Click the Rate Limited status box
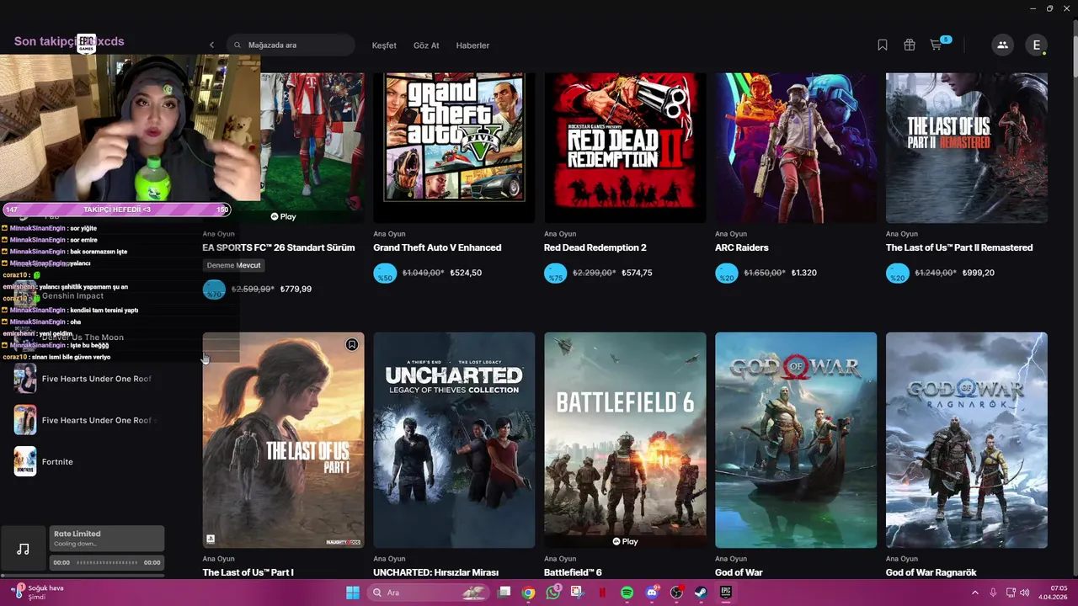 pyautogui.click(x=106, y=539)
